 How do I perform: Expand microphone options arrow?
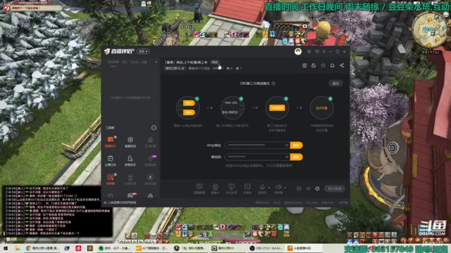coord(269,188)
